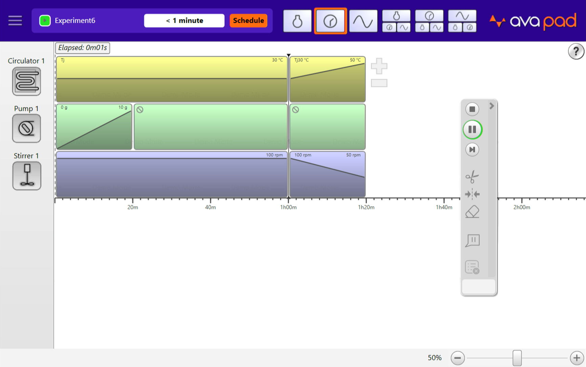
Task: Click the zoom slider handle
Action: 517,358
